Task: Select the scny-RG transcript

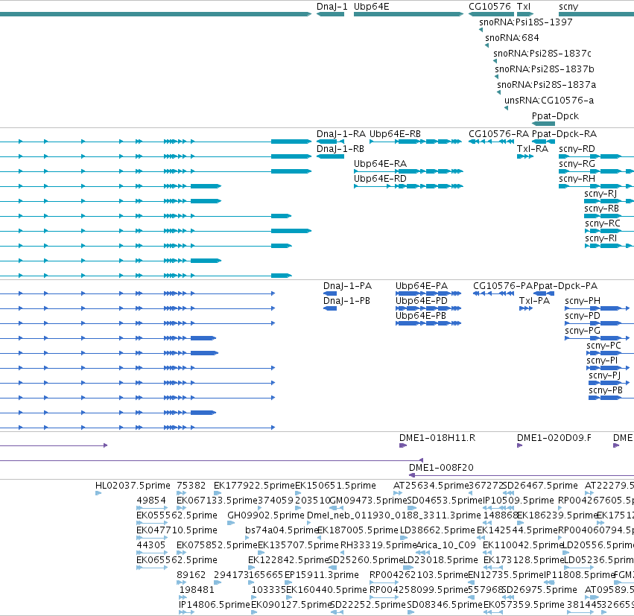Action: coord(597,171)
